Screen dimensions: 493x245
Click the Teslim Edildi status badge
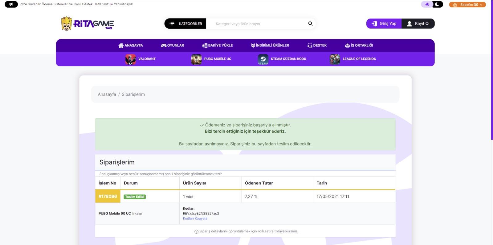tap(135, 197)
